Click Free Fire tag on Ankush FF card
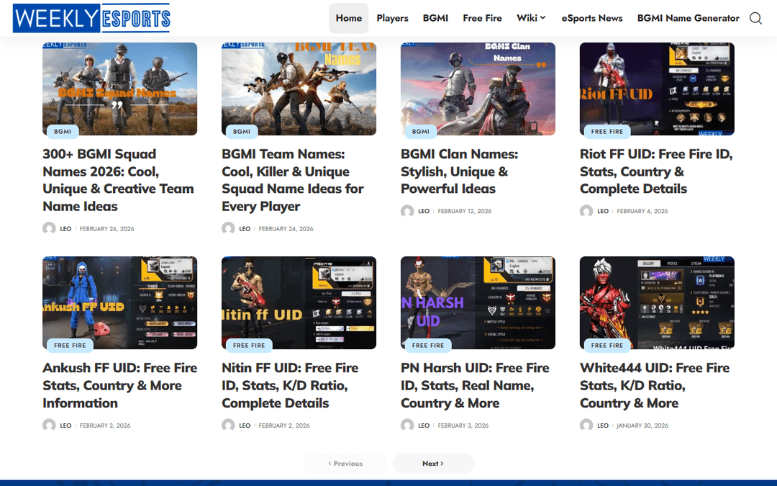 click(x=70, y=345)
